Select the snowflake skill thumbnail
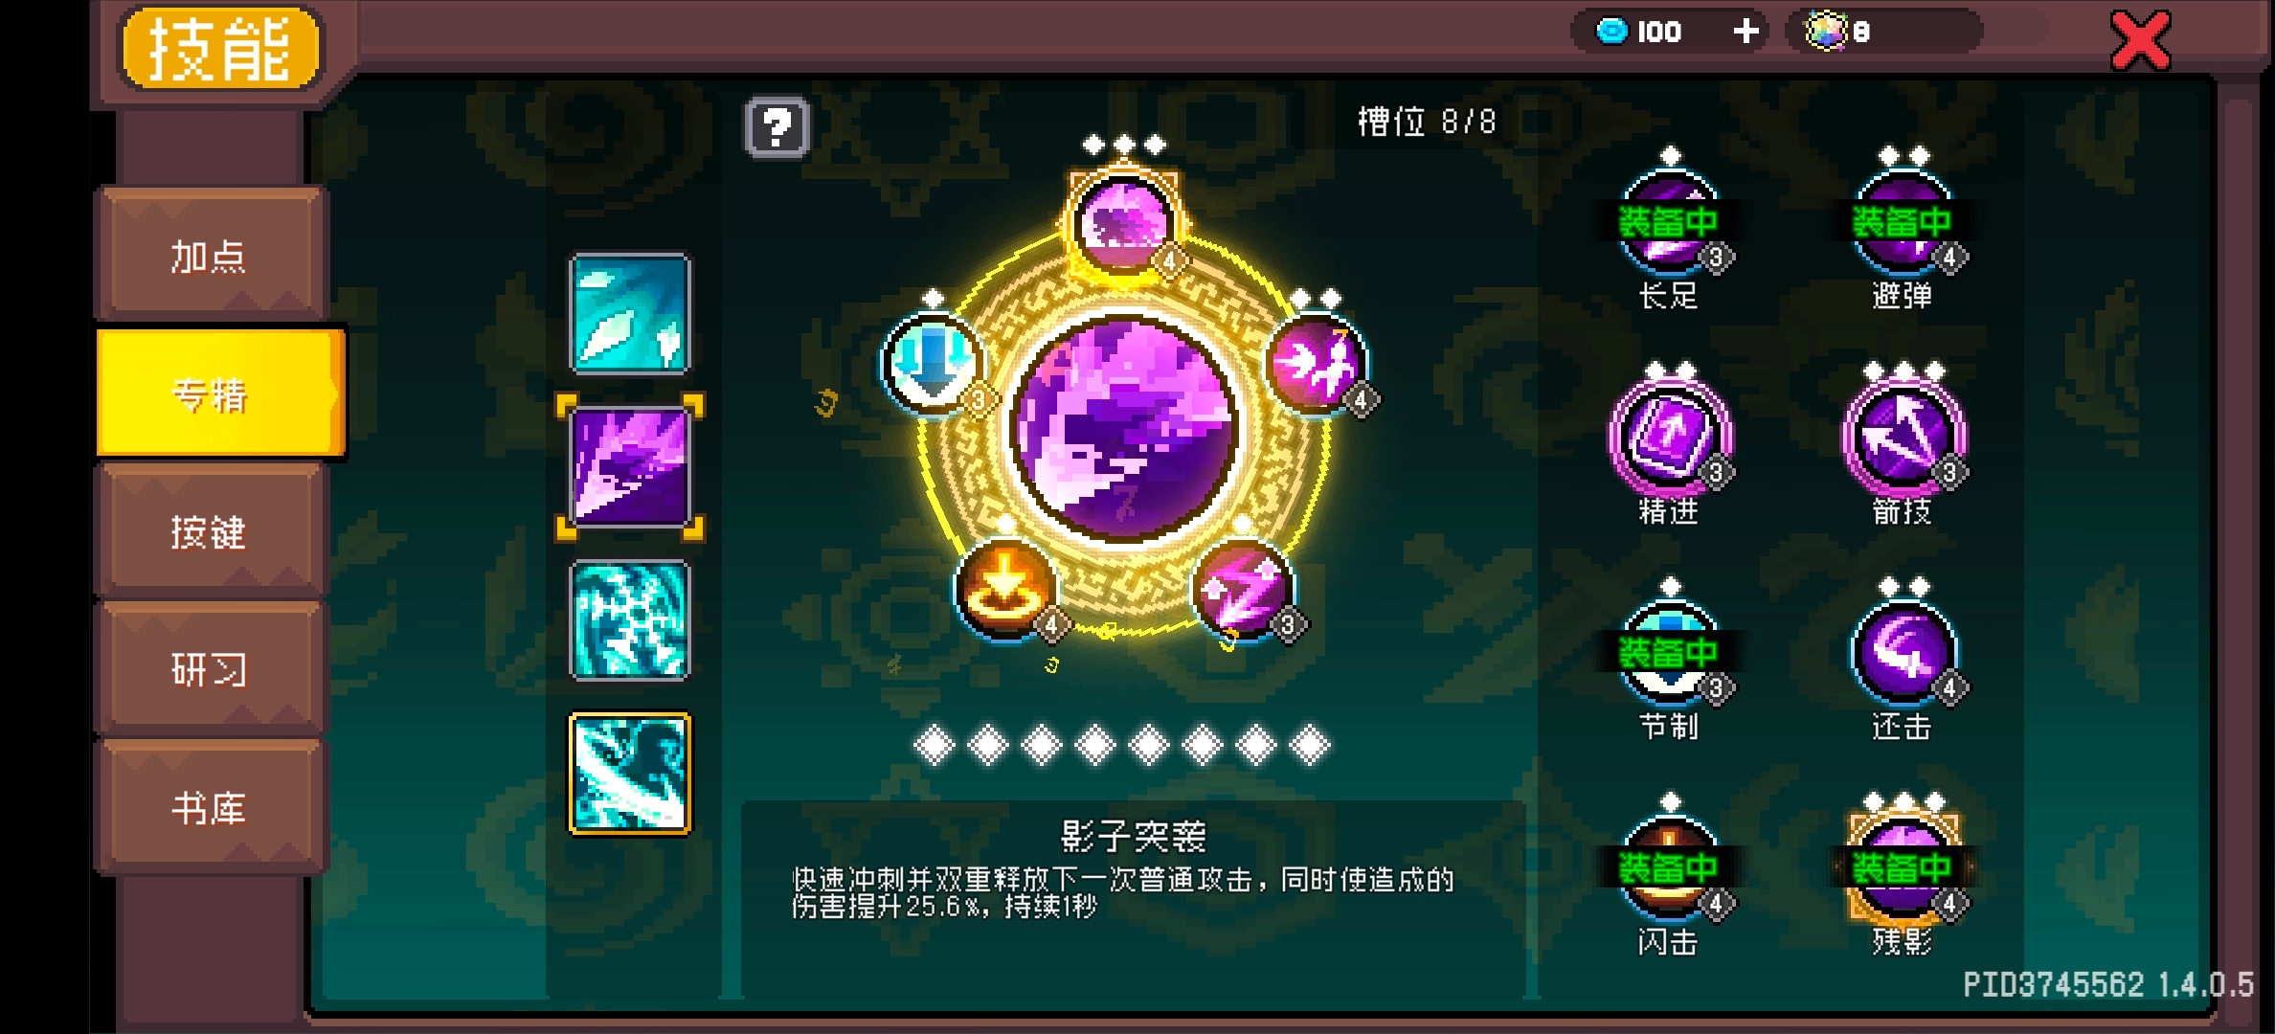2275x1034 pixels. [629, 620]
